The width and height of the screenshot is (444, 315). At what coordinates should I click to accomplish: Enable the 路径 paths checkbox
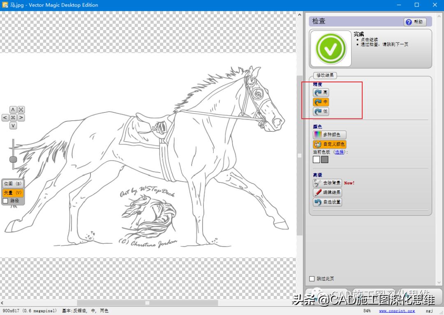pos(6,201)
